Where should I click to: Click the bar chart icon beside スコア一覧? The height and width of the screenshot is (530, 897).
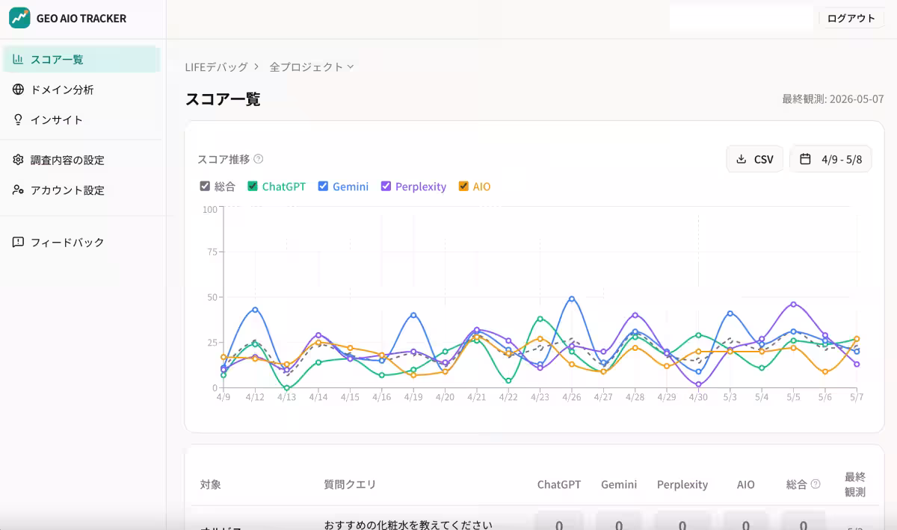click(18, 59)
